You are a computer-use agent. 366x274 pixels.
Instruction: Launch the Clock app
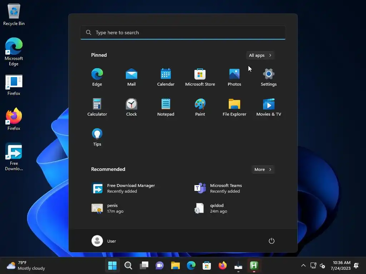(x=132, y=107)
